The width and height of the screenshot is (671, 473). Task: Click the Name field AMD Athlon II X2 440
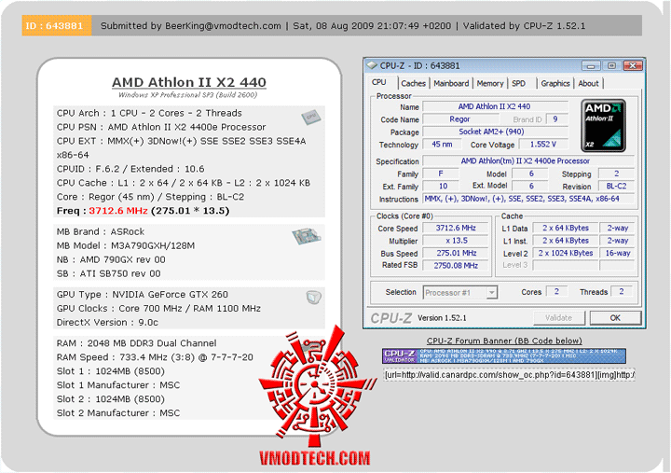pyautogui.click(x=495, y=106)
